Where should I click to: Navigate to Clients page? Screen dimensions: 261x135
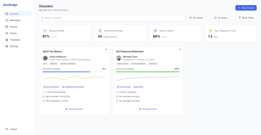click(17, 33)
